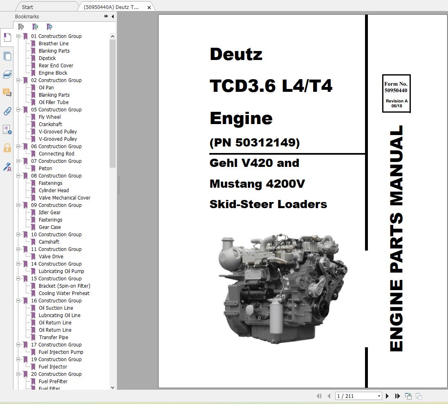Click the add new bookmark icon

(x=35, y=27)
